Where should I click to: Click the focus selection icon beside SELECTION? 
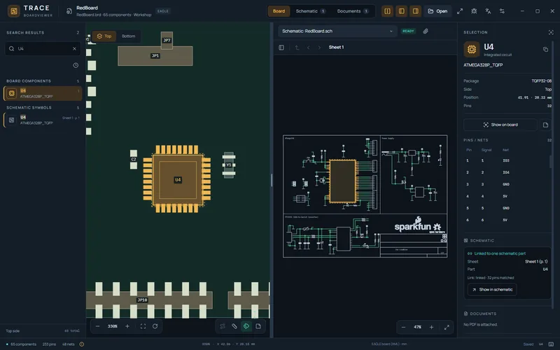pos(551,32)
